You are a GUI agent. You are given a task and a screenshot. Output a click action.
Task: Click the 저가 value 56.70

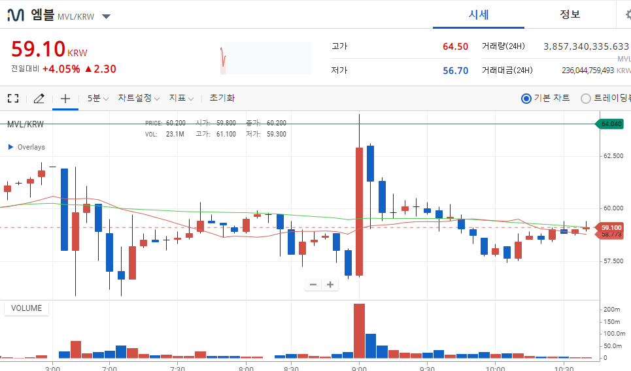click(455, 71)
